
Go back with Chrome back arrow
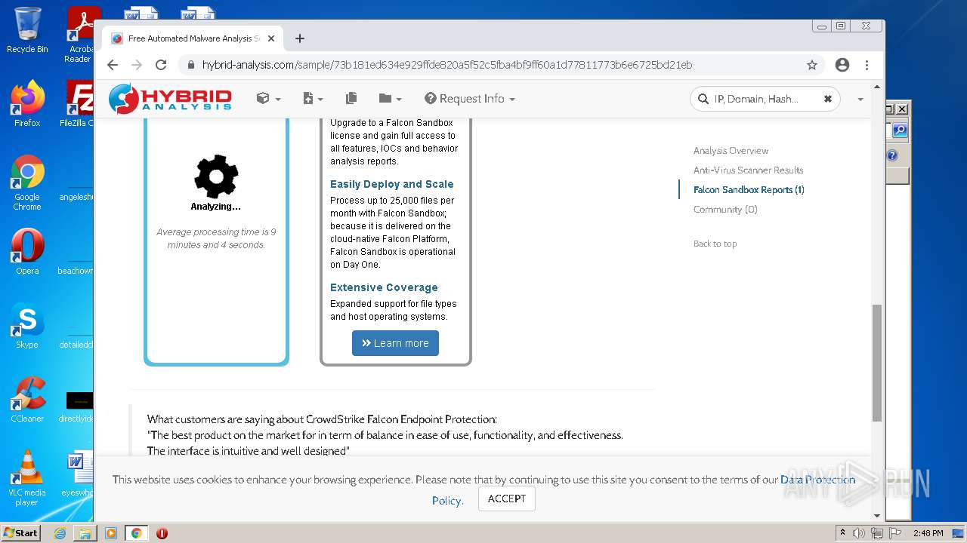pos(113,65)
